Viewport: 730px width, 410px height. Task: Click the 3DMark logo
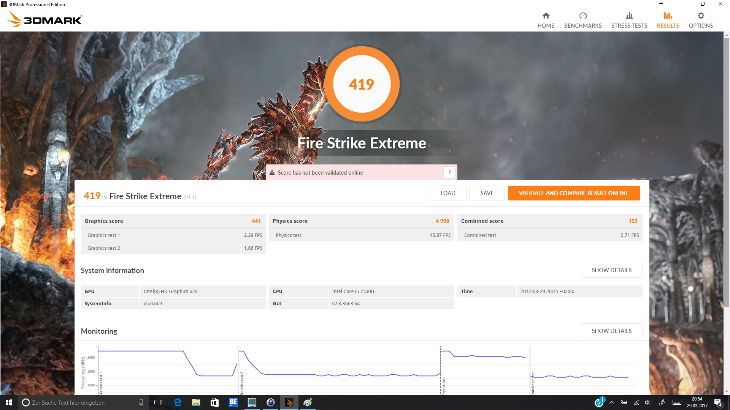coord(45,19)
